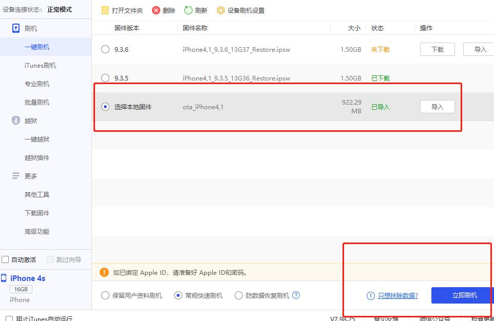Screen dimensions: 494x321
Task: Enable the 自动激活 checkbox
Action: click(4, 259)
